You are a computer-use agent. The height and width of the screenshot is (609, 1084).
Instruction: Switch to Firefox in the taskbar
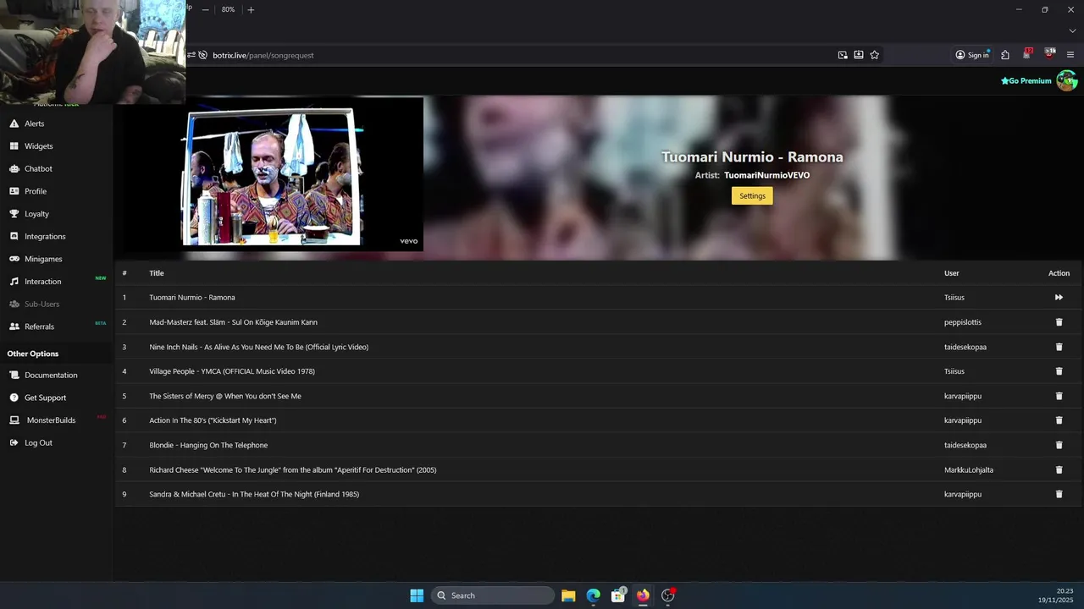pyautogui.click(x=643, y=595)
